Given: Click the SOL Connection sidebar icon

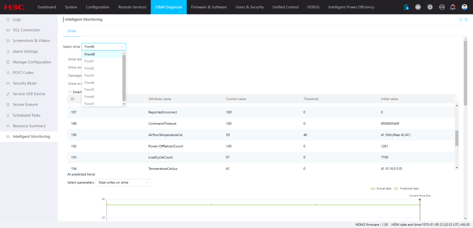Looking at the screenshot, I should (x=8, y=30).
